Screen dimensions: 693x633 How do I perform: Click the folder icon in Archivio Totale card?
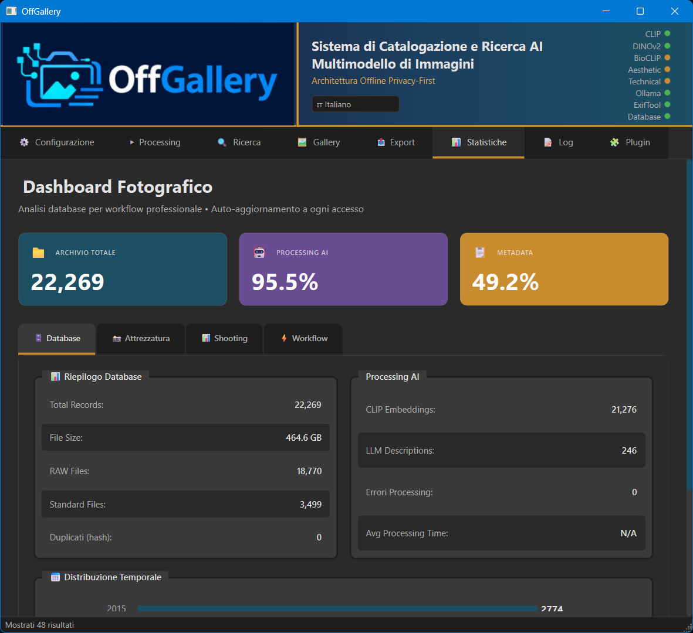pos(39,253)
